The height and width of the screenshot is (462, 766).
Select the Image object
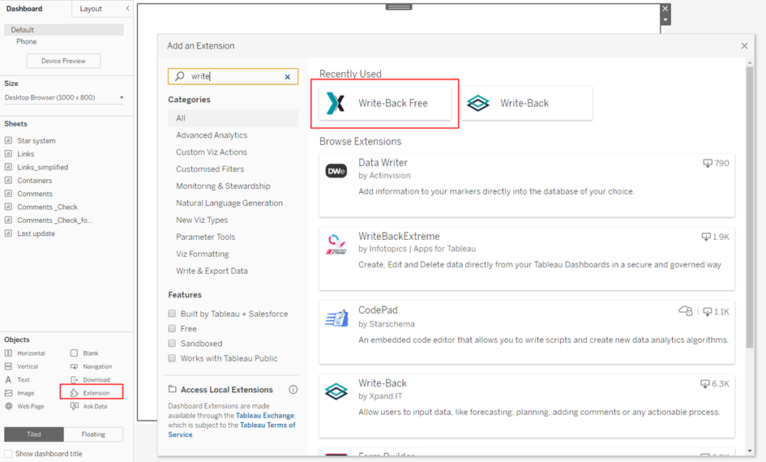[x=20, y=392]
